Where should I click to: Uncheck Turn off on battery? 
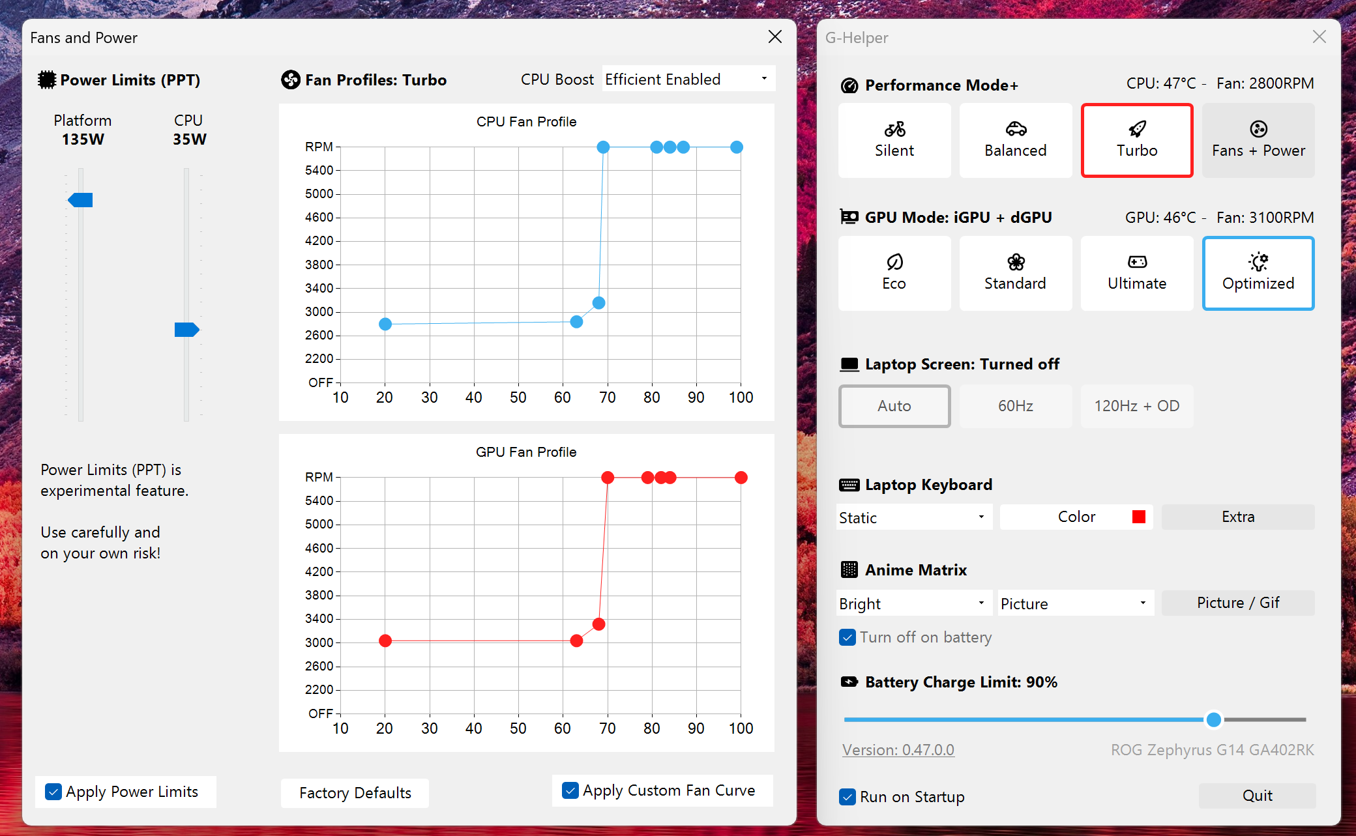point(847,637)
